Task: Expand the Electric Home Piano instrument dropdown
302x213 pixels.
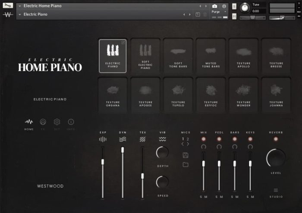Action: coord(20,6)
